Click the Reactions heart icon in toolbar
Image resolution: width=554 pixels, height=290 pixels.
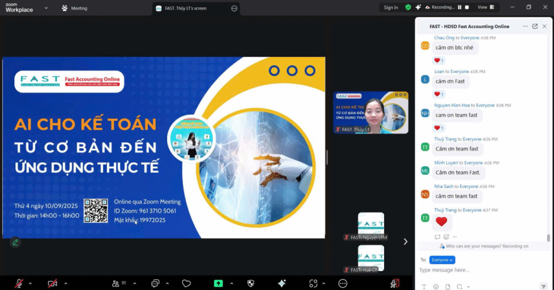click(186, 283)
